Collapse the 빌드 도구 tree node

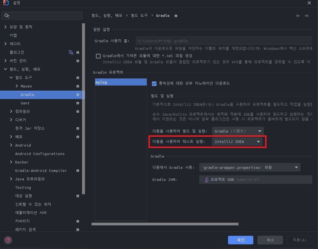coord(11,78)
